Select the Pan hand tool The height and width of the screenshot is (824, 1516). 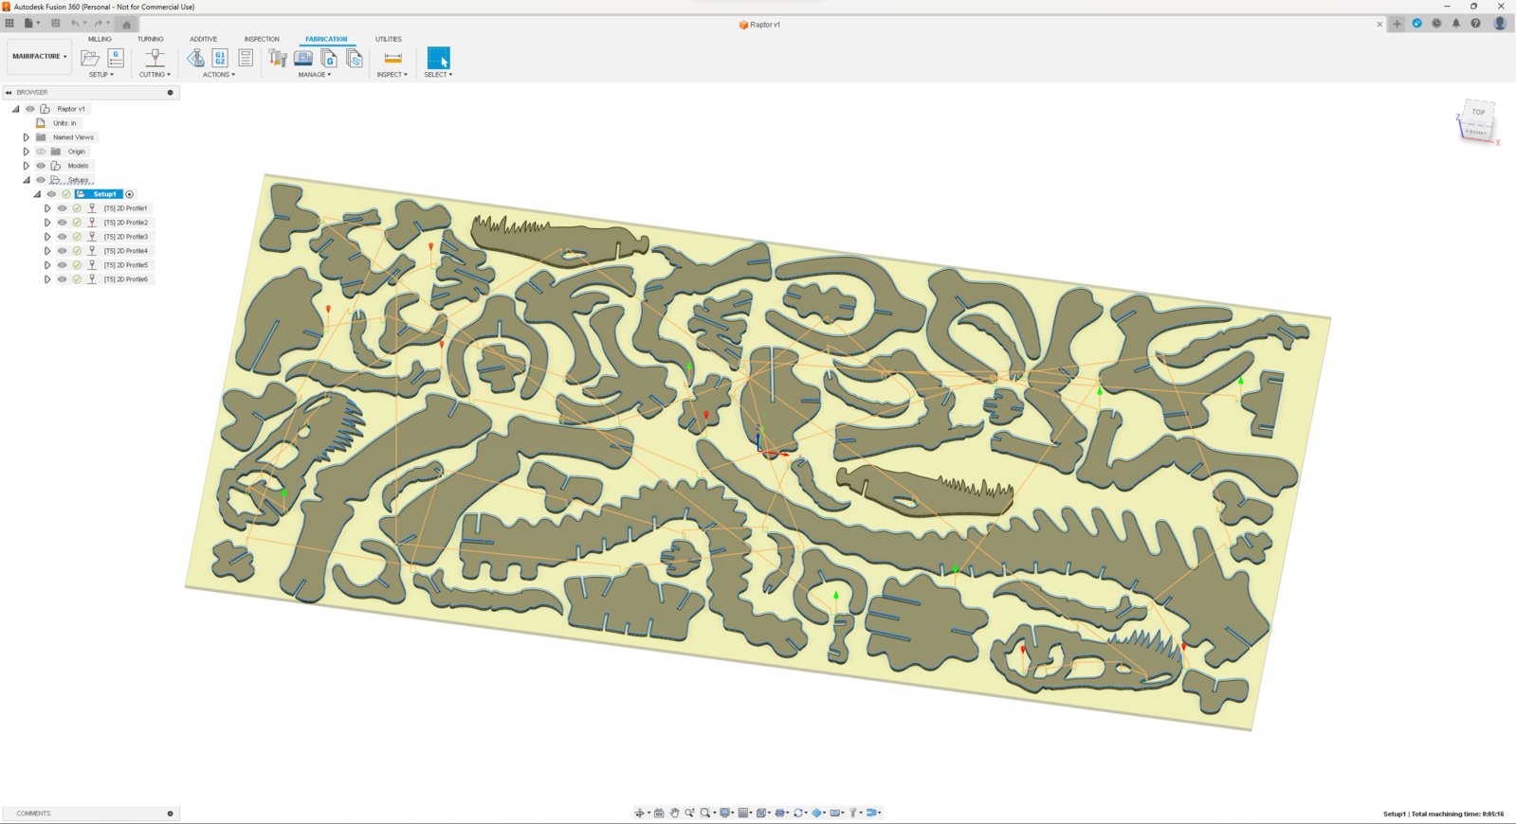click(675, 813)
